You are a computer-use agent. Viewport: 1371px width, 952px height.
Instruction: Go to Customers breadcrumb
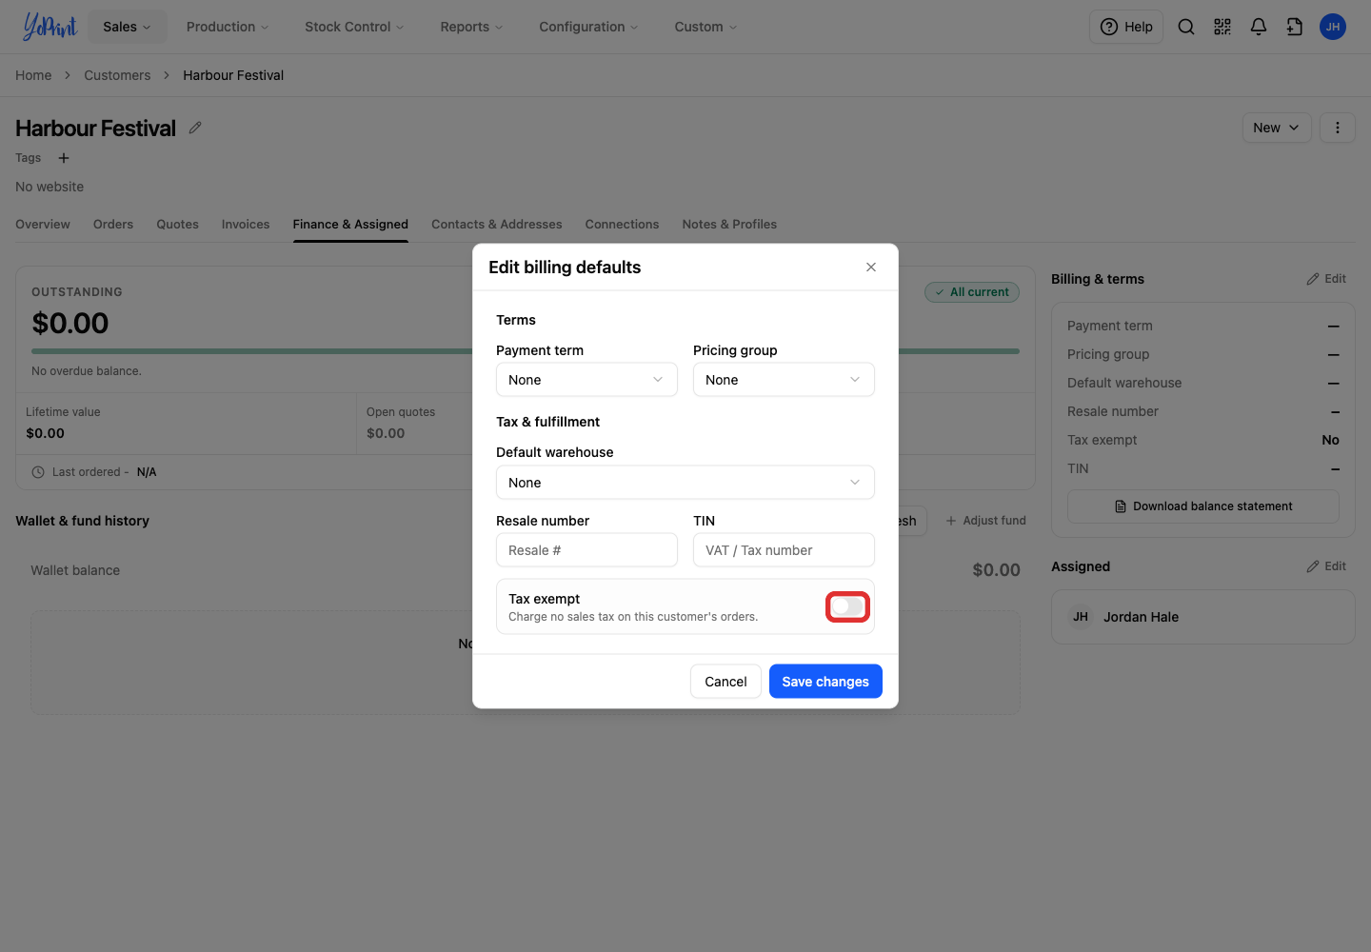coord(117,75)
